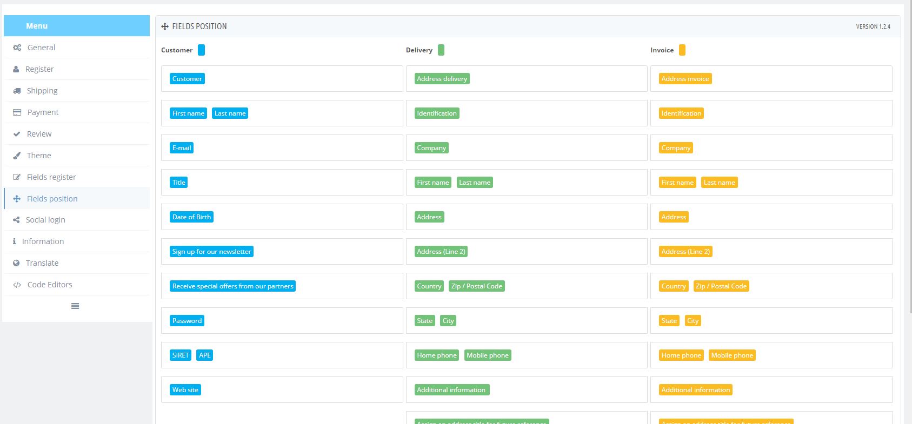This screenshot has width=912, height=424.
Task: Click the green Delivery color swatch
Action: [441, 50]
